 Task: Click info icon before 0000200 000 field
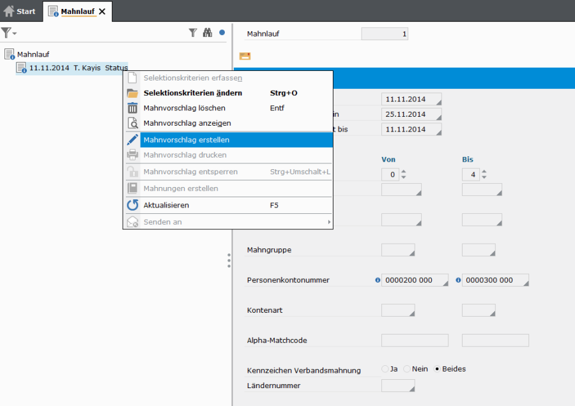coord(378,280)
